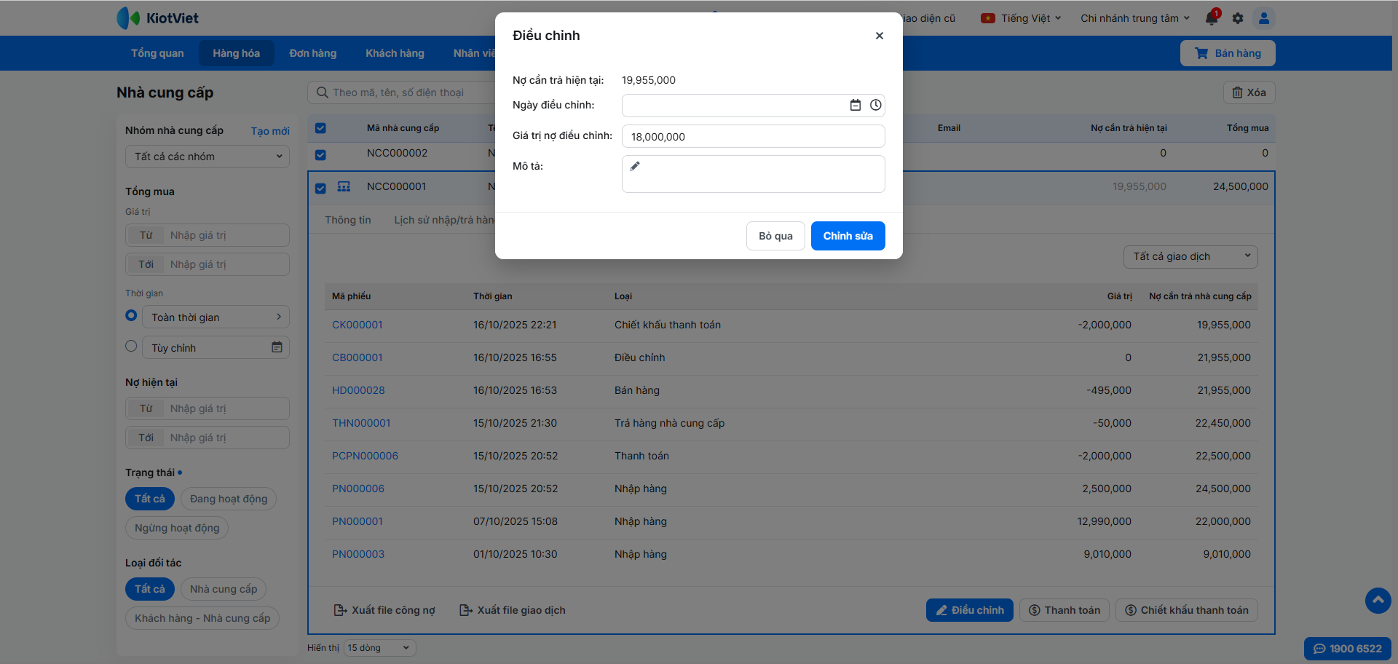Edit Giá trị nợ điều chỉnh field
The width and height of the screenshot is (1398, 664).
(x=754, y=136)
